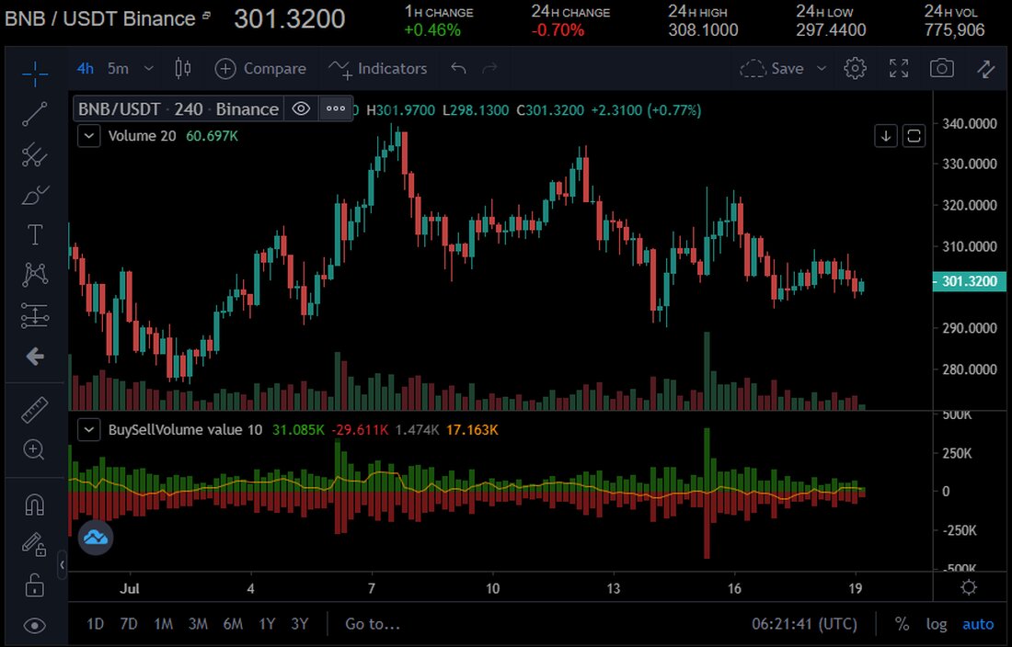Collapse the Volume 20 indicator legend
This screenshot has height=647, width=1012.
pyautogui.click(x=88, y=136)
